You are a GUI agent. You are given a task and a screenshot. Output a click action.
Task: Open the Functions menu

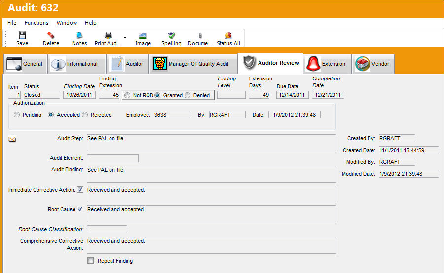[x=37, y=23]
